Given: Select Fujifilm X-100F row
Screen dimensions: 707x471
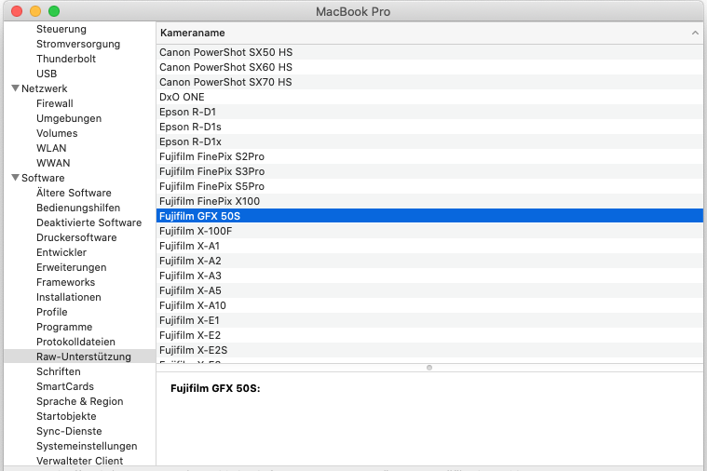Looking at the screenshot, I should tap(429, 230).
